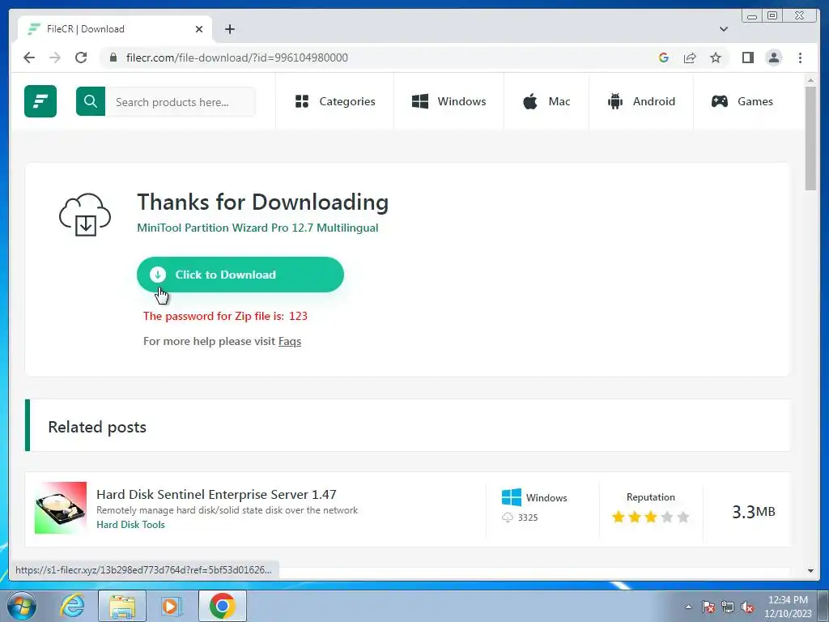Click the padlock site info icon
Viewport: 829px width, 622px height.
coord(113,58)
